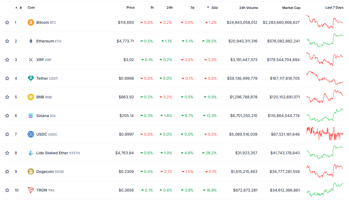Click the Dogecoin logo icon
This screenshot has width=349, height=201.
(31, 172)
